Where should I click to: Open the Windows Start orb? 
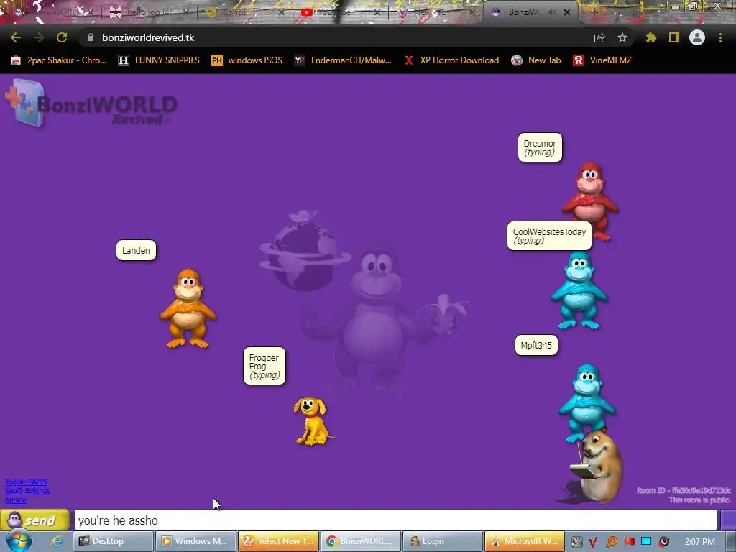pos(19,540)
